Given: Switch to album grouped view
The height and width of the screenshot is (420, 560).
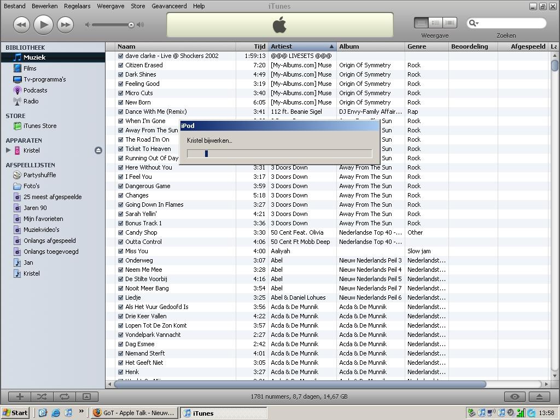Looking at the screenshot, I should (435, 23).
